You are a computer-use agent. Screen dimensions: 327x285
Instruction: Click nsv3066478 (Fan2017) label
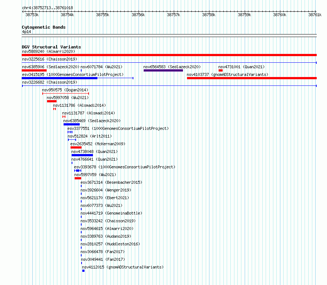103,252
